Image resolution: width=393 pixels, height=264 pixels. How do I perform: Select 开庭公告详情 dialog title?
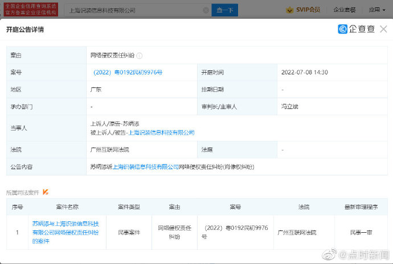[x=25, y=30]
